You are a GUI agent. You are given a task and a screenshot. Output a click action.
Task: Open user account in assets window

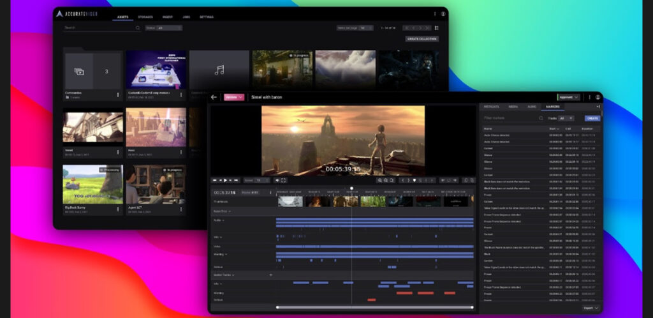pos(443,14)
